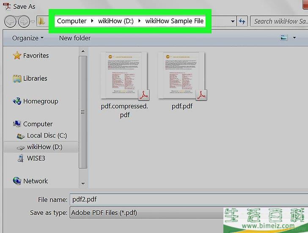Click the Network globe icon

point(17,181)
